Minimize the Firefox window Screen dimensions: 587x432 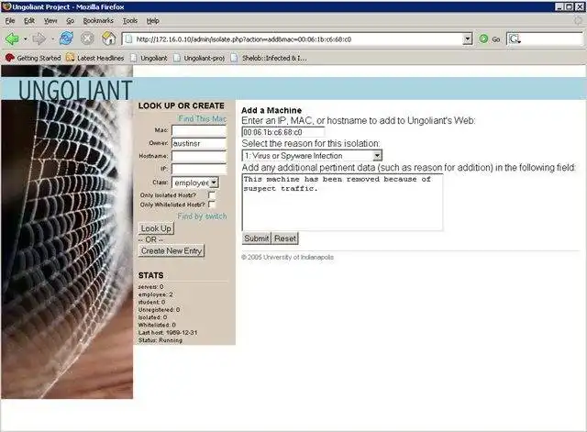(x=559, y=6)
